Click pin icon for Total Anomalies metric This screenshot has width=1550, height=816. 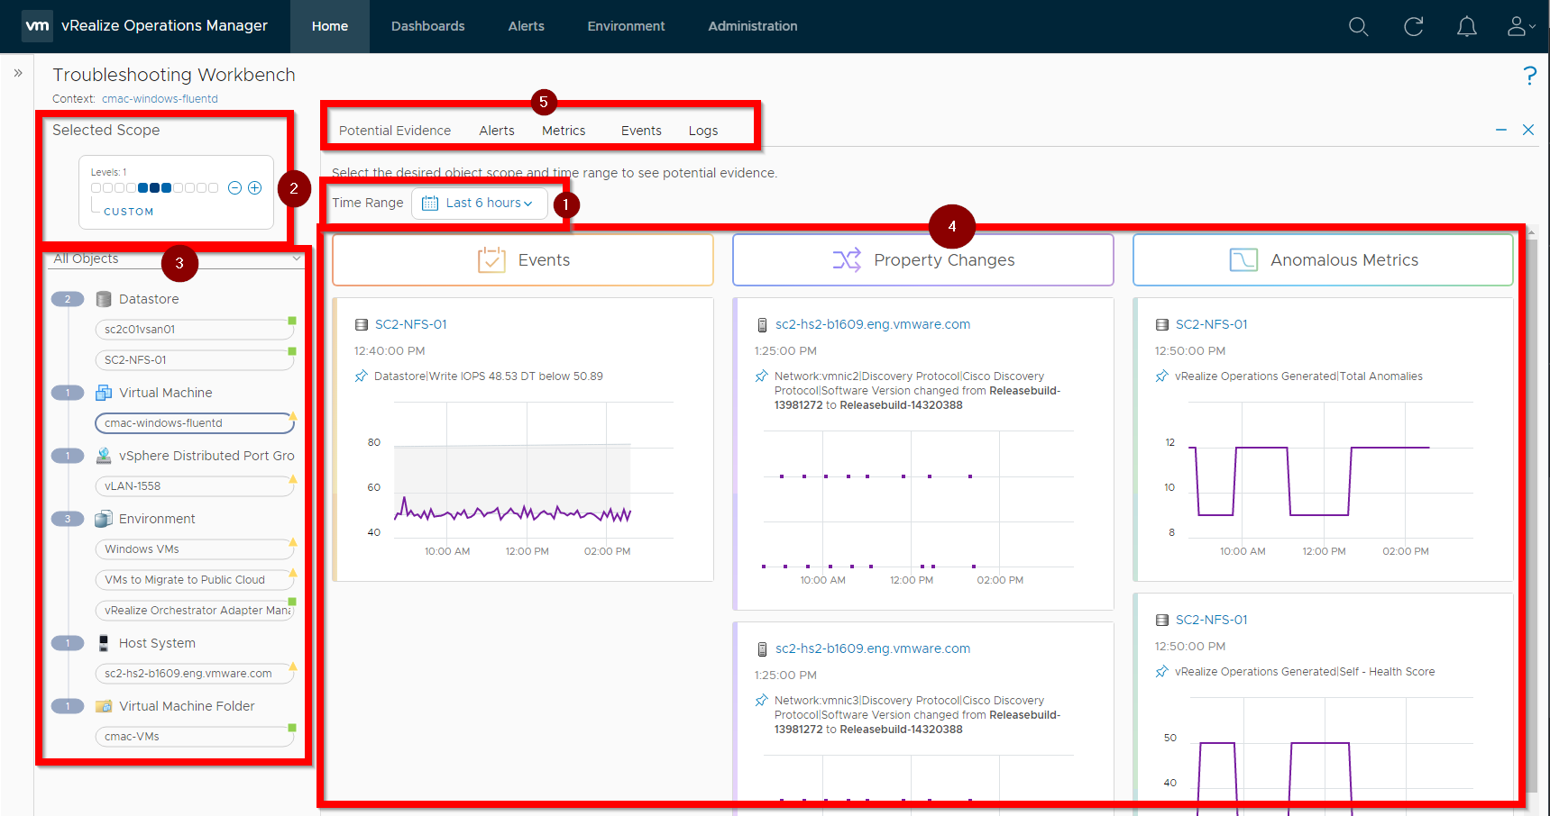tap(1162, 376)
